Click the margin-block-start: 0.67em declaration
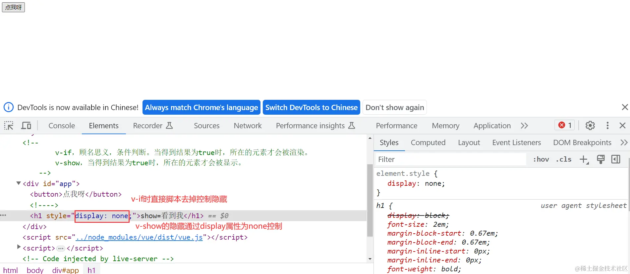630x274 pixels. tap(442, 233)
